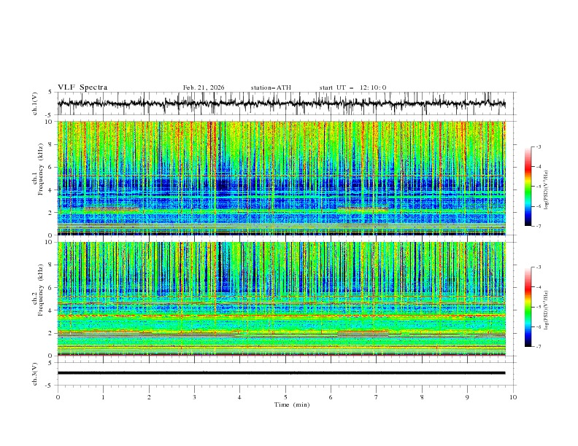
Task: Click the "-4" tick on the lower colorbar
Action: [x=539, y=287]
